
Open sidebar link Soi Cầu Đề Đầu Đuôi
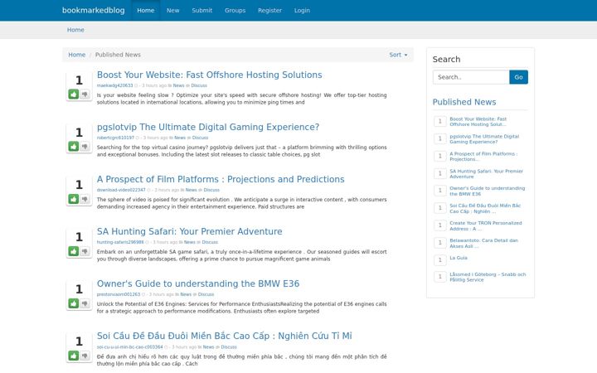tap(485, 209)
